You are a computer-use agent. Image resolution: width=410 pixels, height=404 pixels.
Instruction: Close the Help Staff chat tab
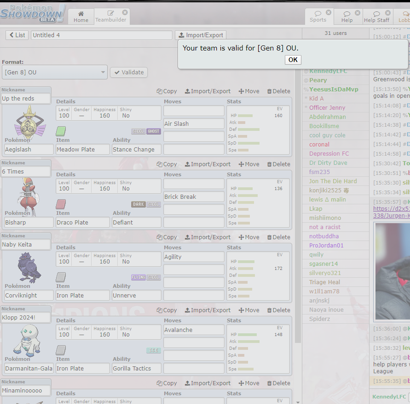pyautogui.click(x=388, y=13)
